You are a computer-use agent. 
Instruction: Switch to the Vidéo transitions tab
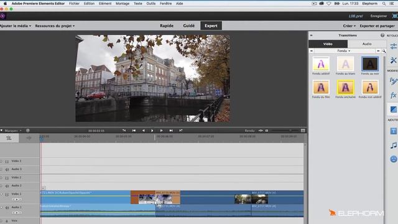click(x=328, y=44)
